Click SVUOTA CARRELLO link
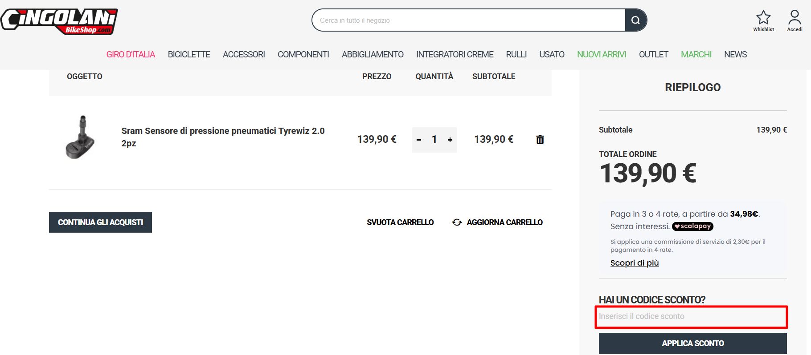811x355 pixels. 400,222
